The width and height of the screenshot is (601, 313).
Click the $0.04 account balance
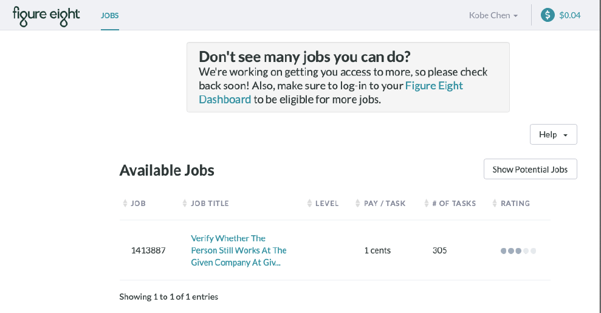(569, 15)
